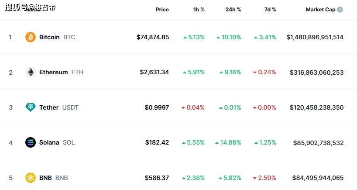The image size is (357, 190).
Task: Open the Ethereum ETH coin page
Action: coord(61,72)
